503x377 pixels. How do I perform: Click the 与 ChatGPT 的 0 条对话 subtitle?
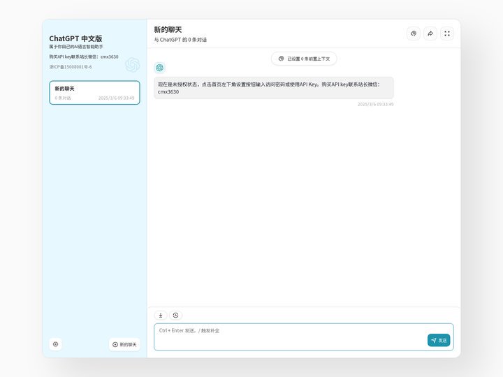coord(180,40)
